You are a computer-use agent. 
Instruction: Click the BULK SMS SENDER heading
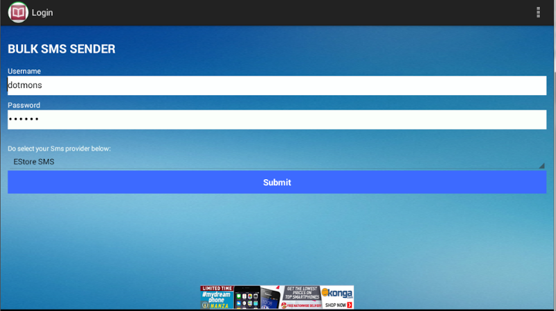point(62,49)
